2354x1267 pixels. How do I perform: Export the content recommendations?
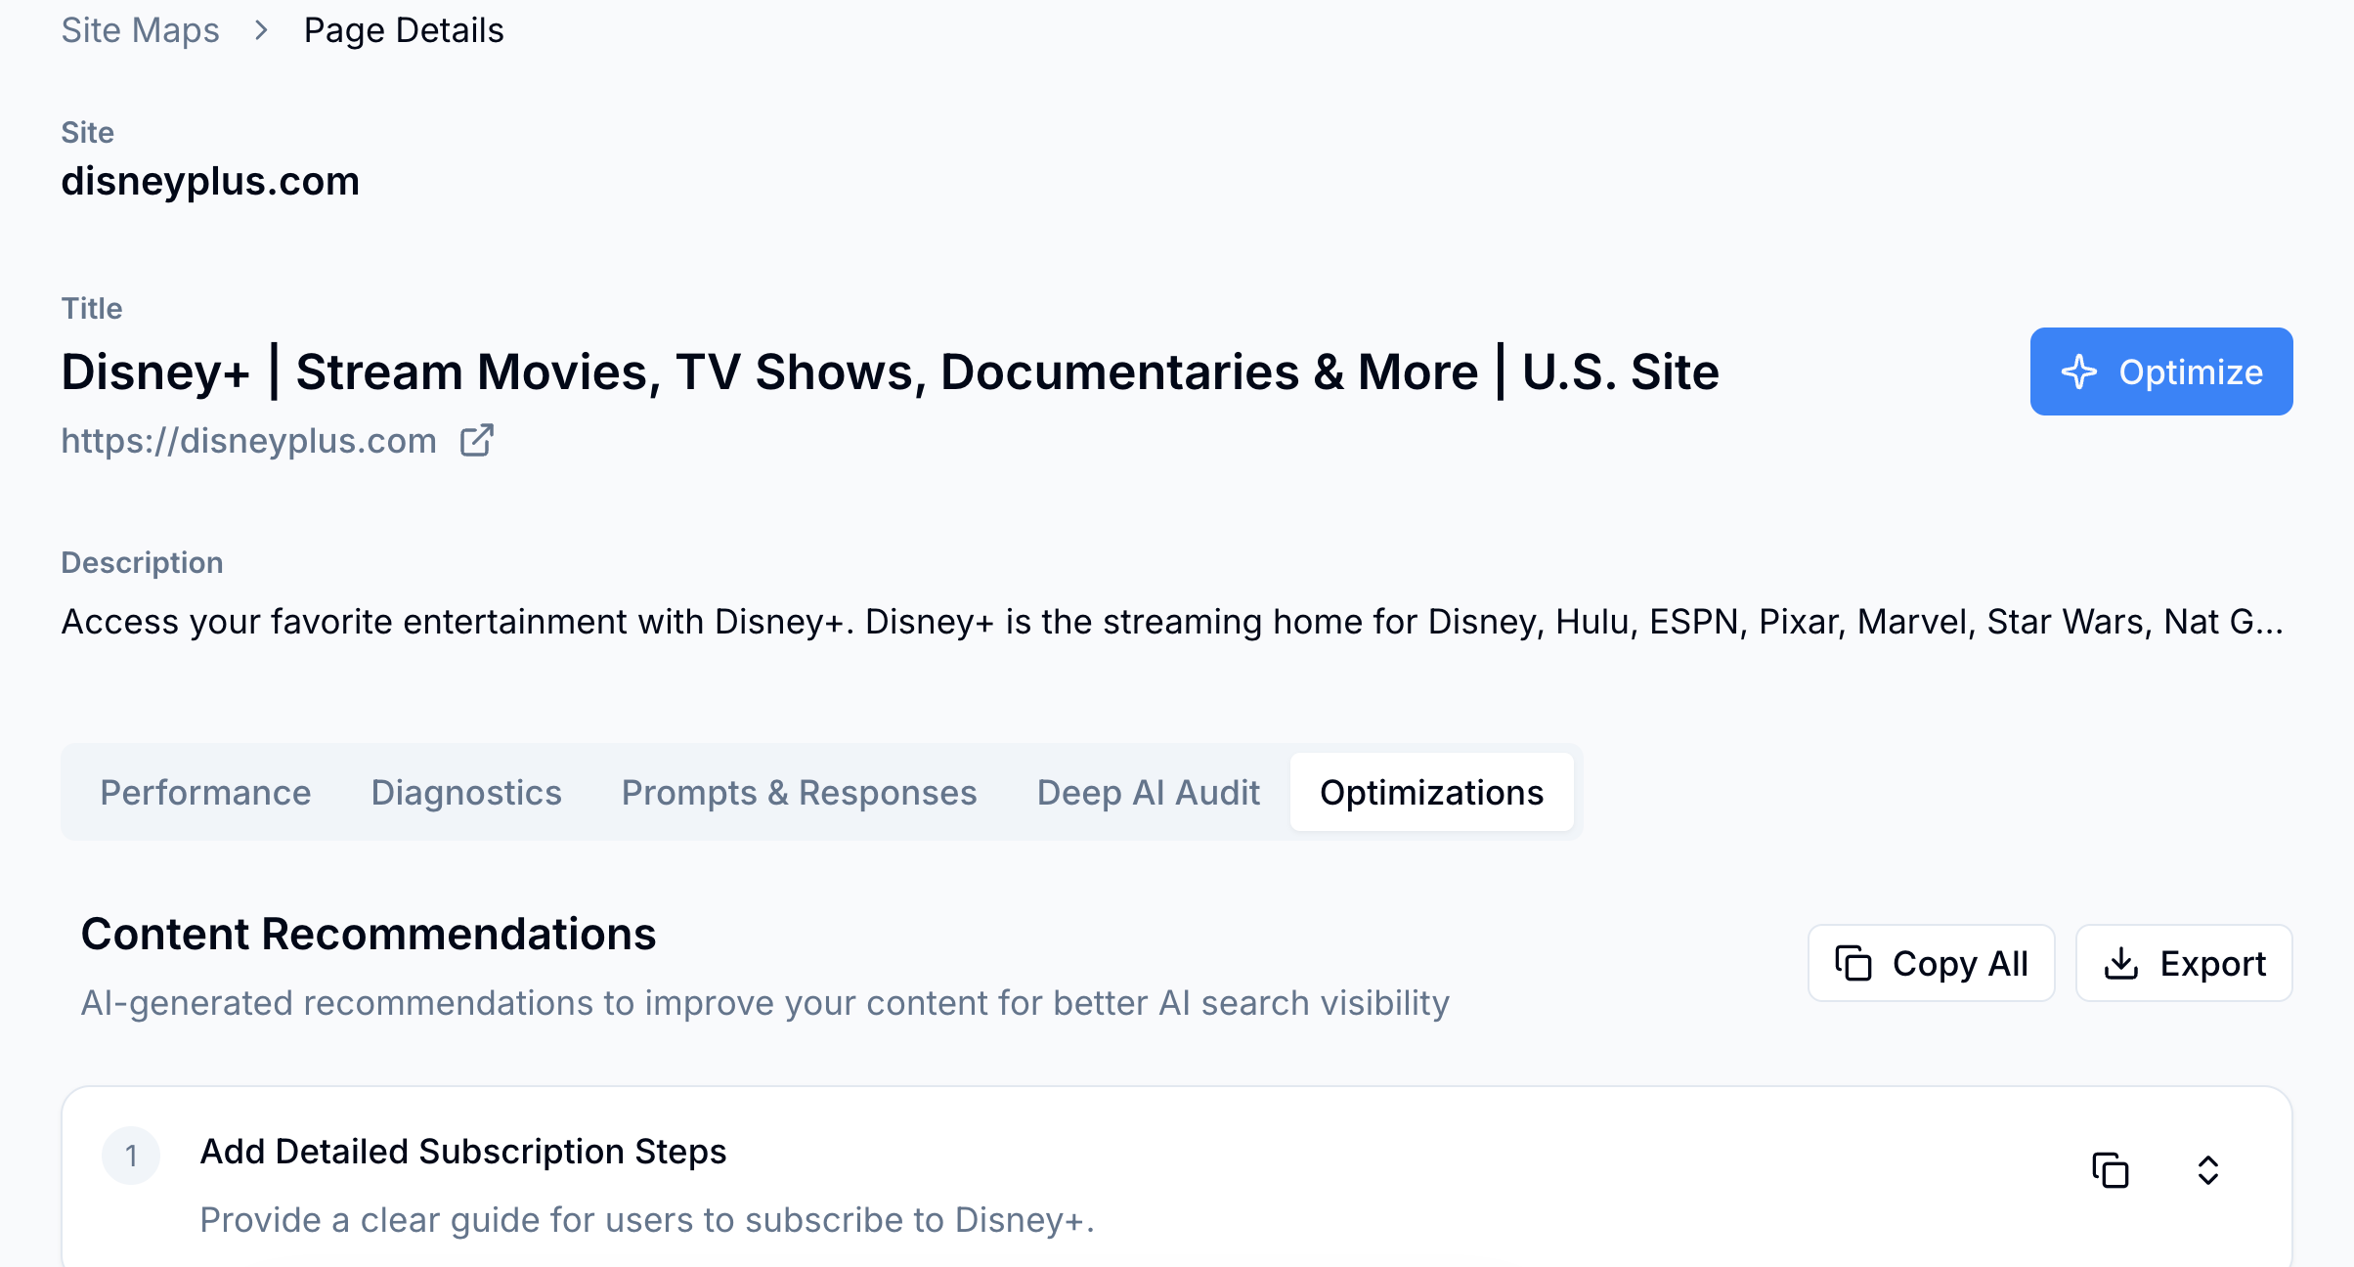click(2184, 963)
